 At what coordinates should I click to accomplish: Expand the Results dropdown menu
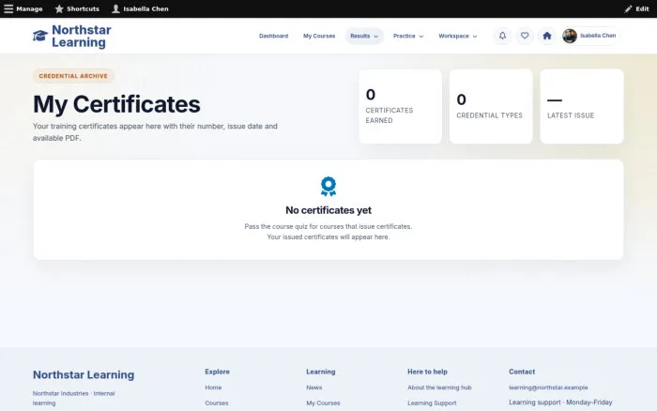click(x=364, y=36)
